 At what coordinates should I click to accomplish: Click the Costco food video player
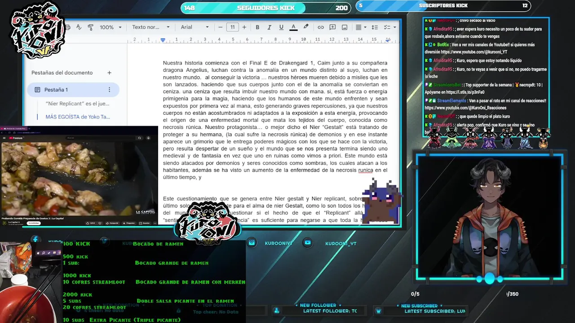click(80, 179)
